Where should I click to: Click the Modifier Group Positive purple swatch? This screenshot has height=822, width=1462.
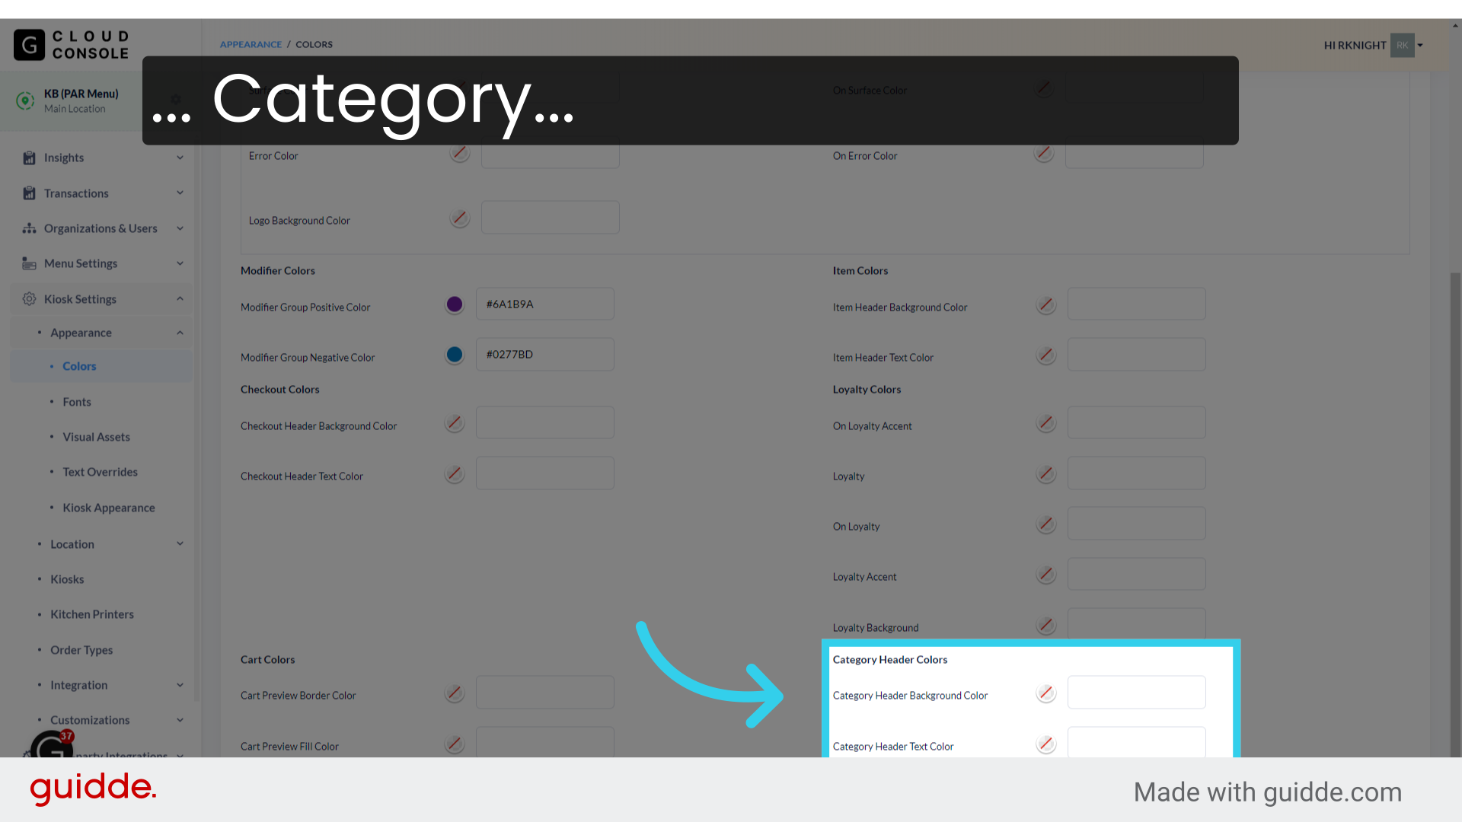tap(455, 304)
